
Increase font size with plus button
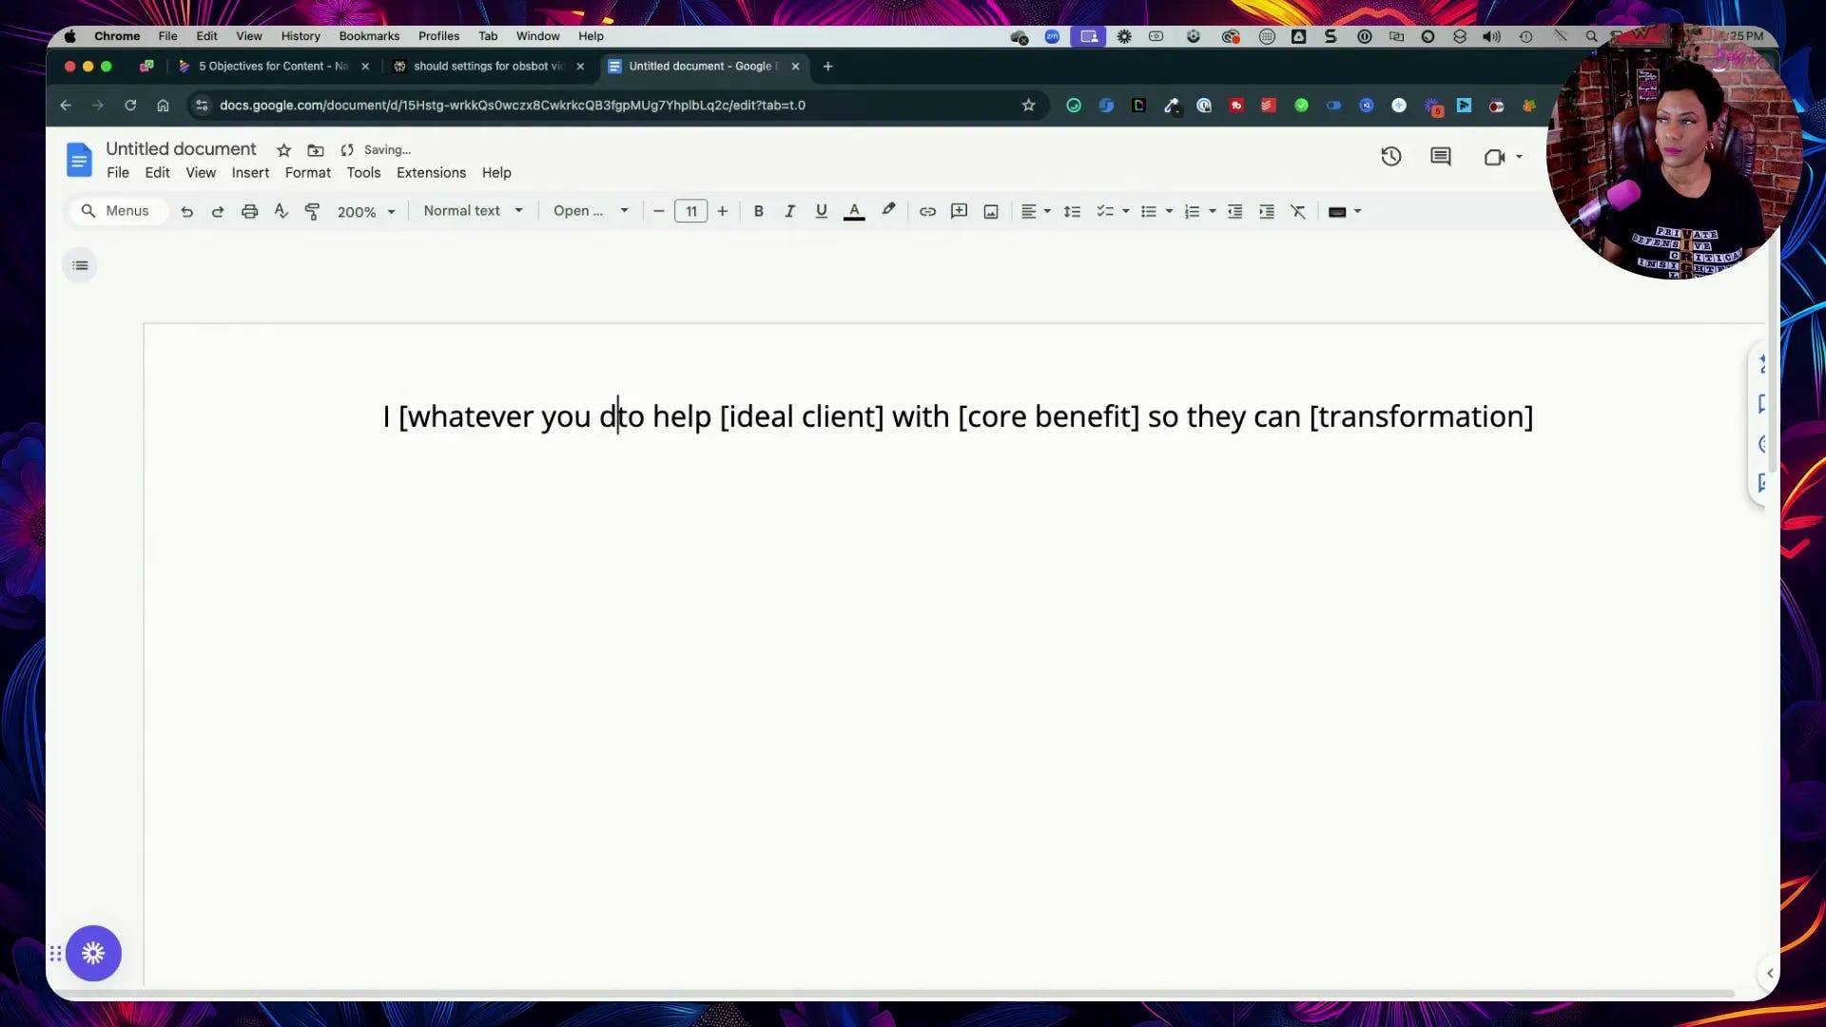[723, 211]
